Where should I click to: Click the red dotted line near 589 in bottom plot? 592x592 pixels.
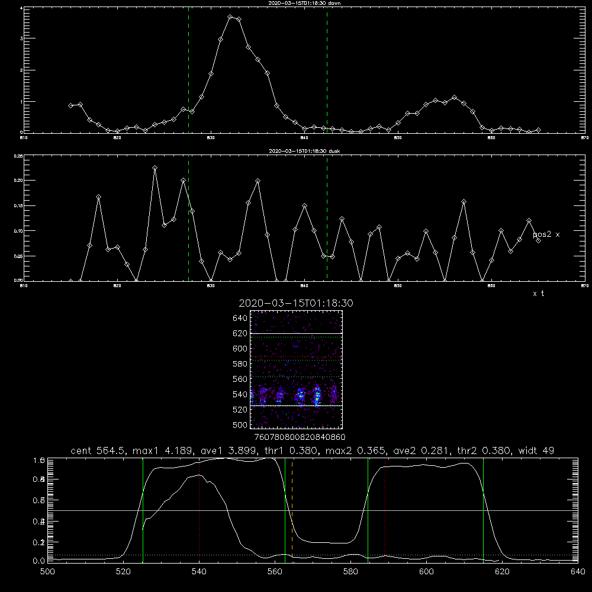(385, 510)
